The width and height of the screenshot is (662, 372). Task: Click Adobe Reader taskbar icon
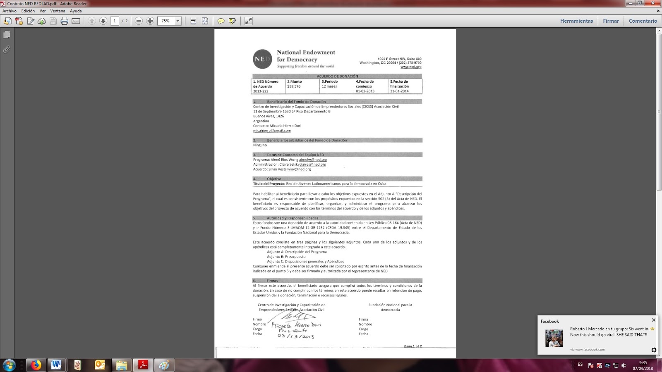coord(143,365)
